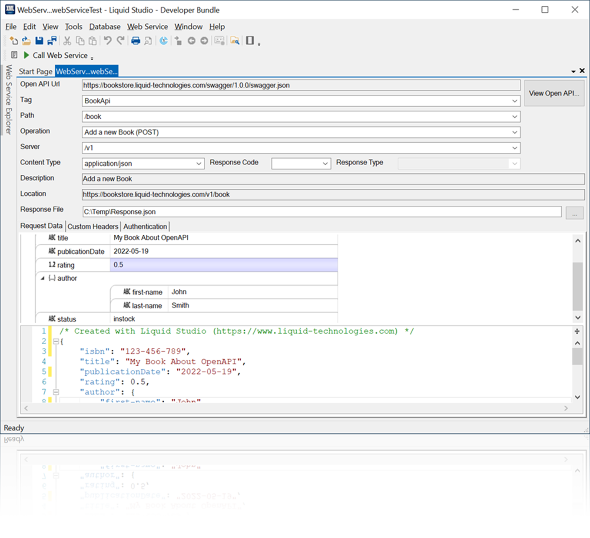Click the View Open API... button

coord(554,93)
